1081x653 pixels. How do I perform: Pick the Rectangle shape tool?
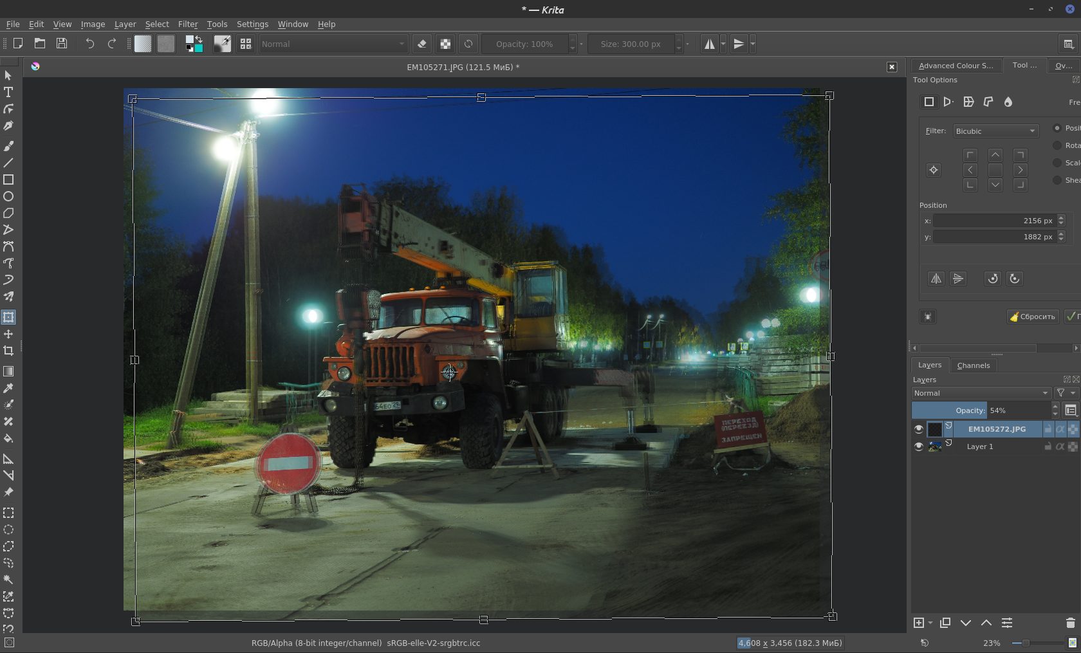[x=8, y=179]
